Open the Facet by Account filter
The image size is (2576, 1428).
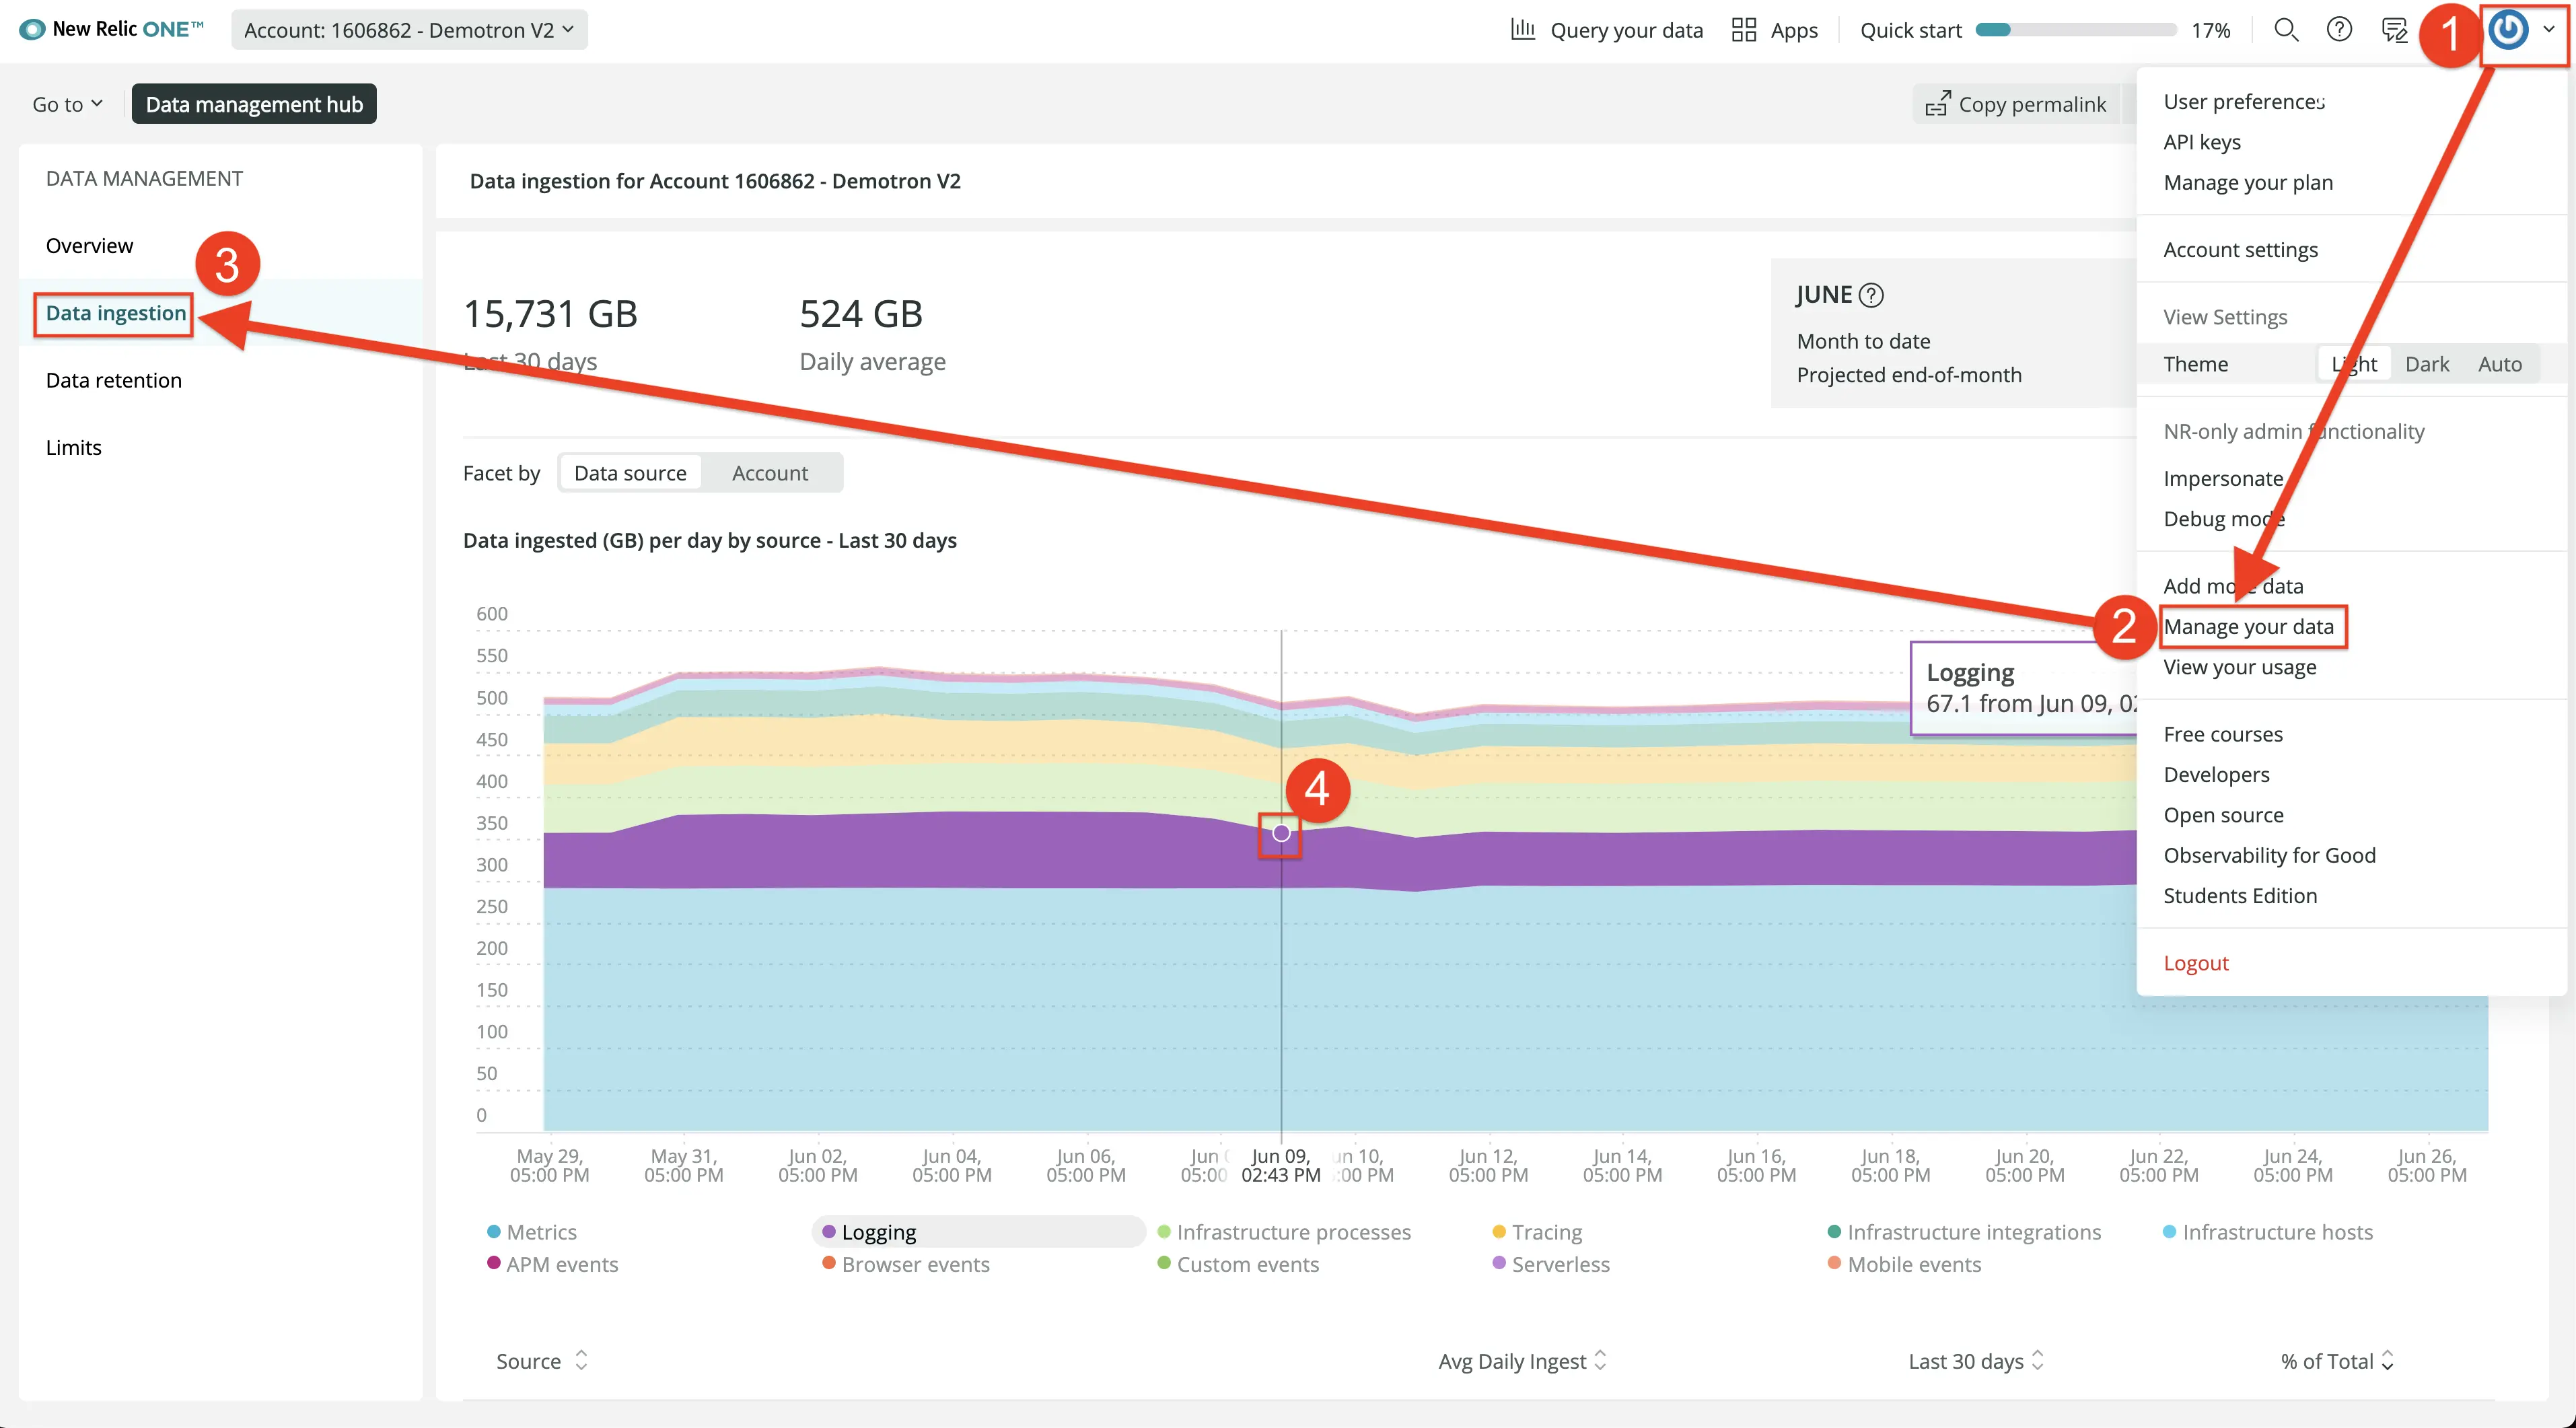(770, 471)
